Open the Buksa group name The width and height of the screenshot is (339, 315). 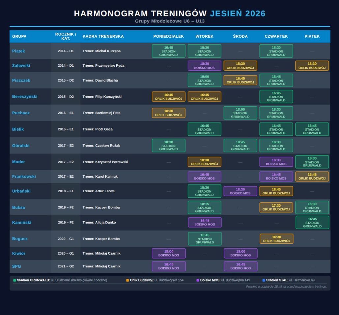pos(18,208)
